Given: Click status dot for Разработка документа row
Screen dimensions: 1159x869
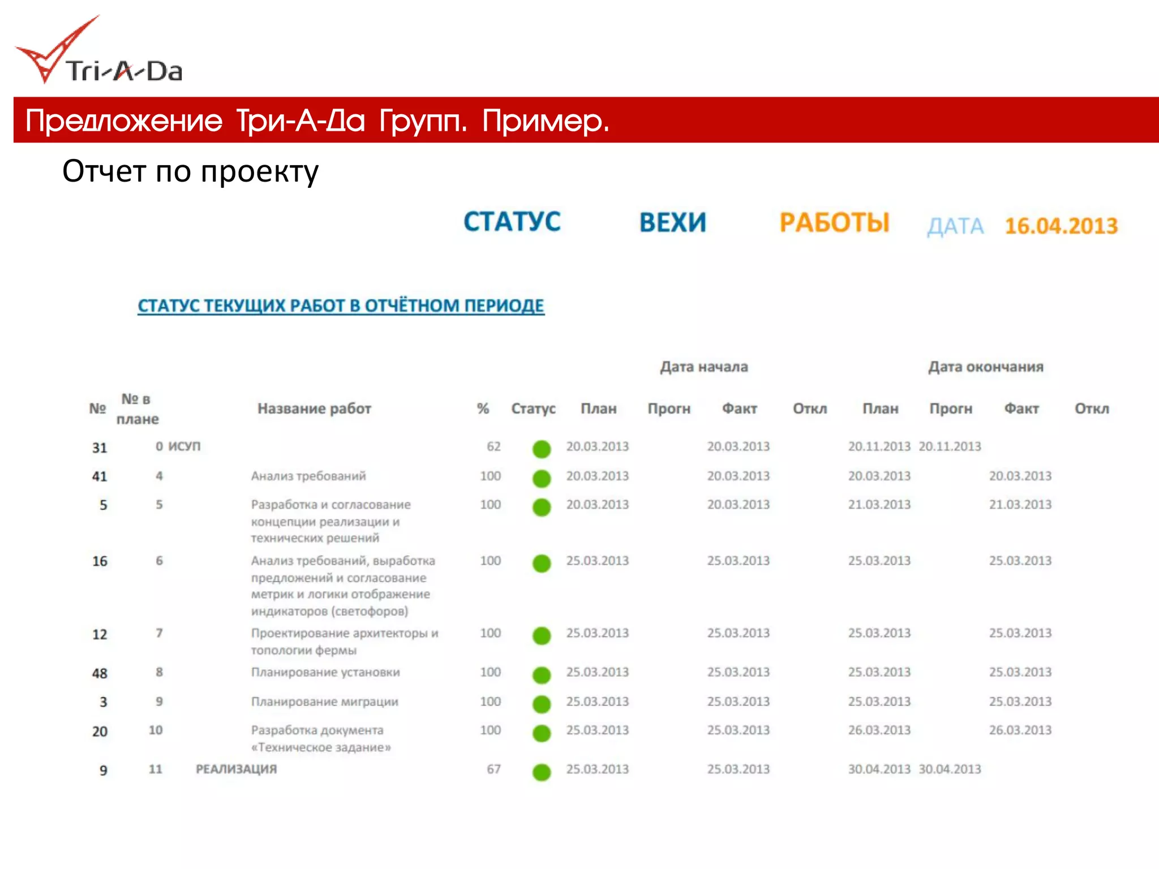Looking at the screenshot, I should click(x=542, y=733).
